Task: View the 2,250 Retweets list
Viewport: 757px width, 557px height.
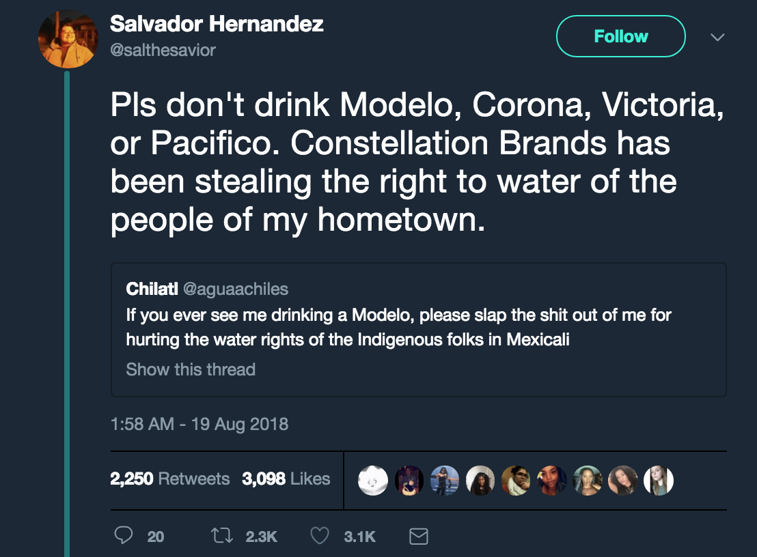Action: pyautogui.click(x=169, y=479)
